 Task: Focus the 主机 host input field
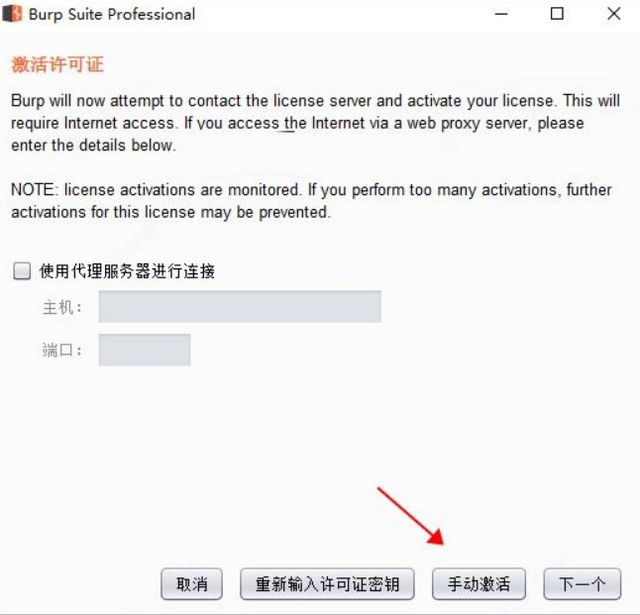pos(240,306)
